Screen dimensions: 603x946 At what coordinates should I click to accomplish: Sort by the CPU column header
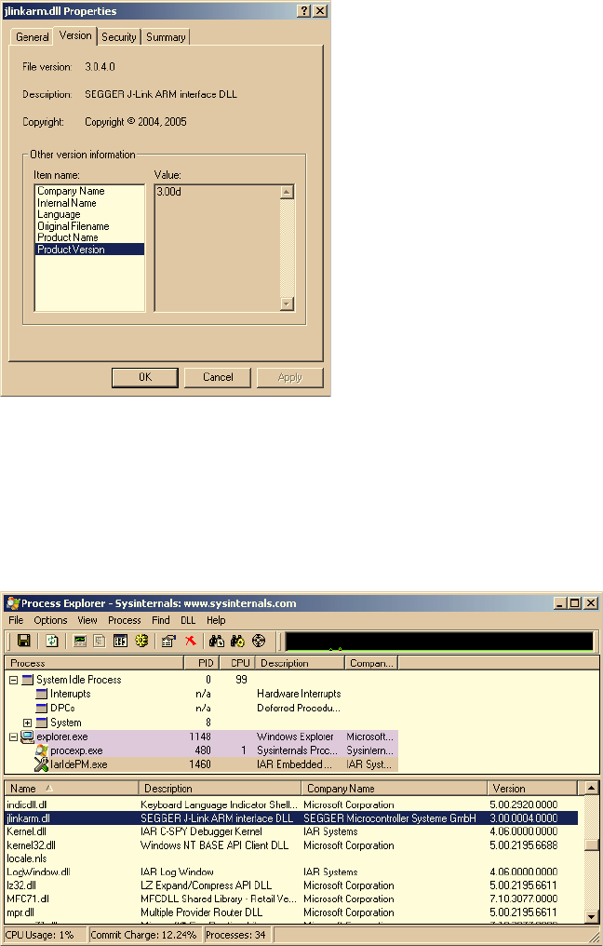(237, 663)
